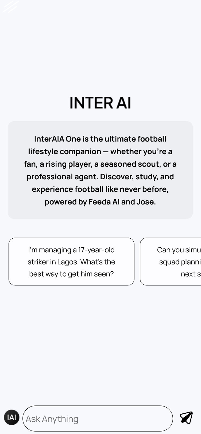The height and width of the screenshot is (434, 201).
Task: Tap the 'squad planni' line in second card
Action: coord(180,262)
